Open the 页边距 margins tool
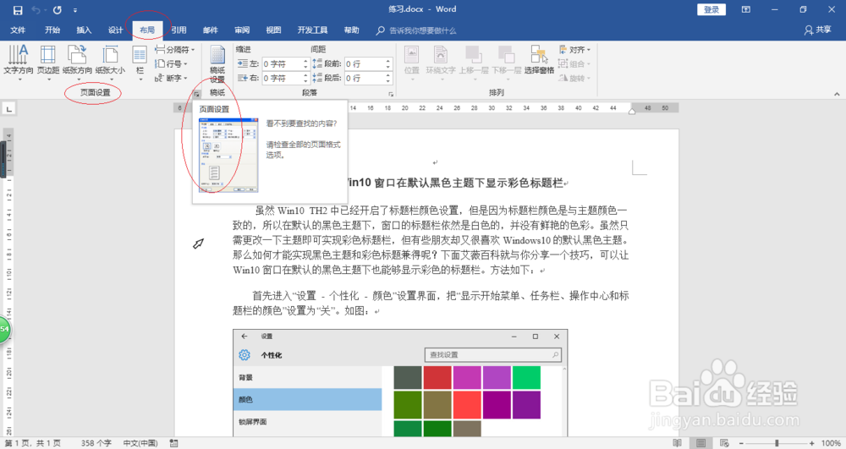The height and width of the screenshot is (449, 846). [48, 63]
